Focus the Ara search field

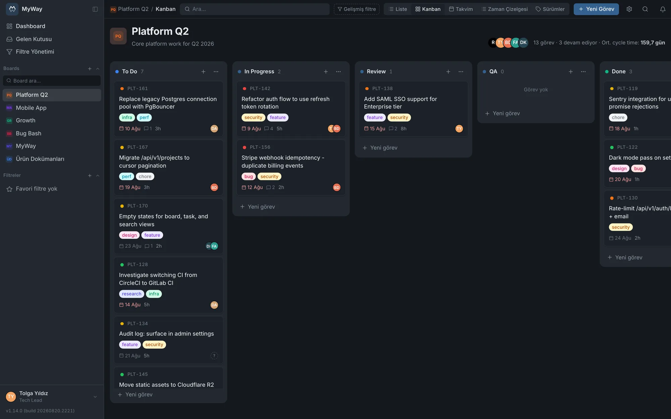tap(255, 9)
